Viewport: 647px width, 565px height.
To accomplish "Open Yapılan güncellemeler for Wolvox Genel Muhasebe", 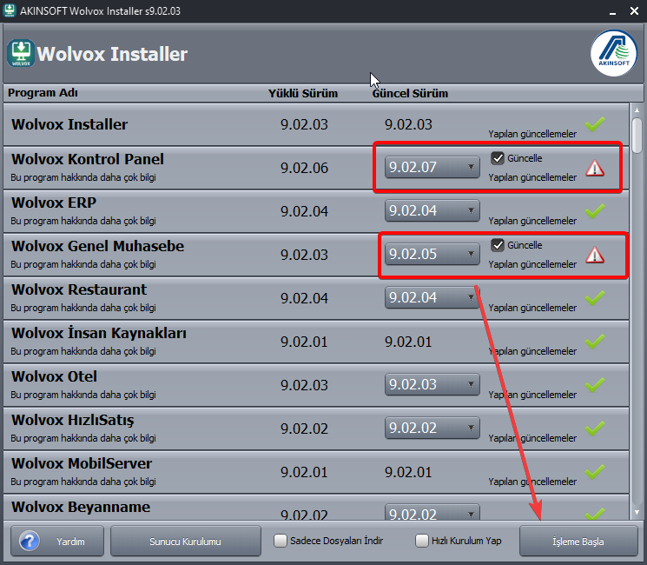I will coord(532,264).
